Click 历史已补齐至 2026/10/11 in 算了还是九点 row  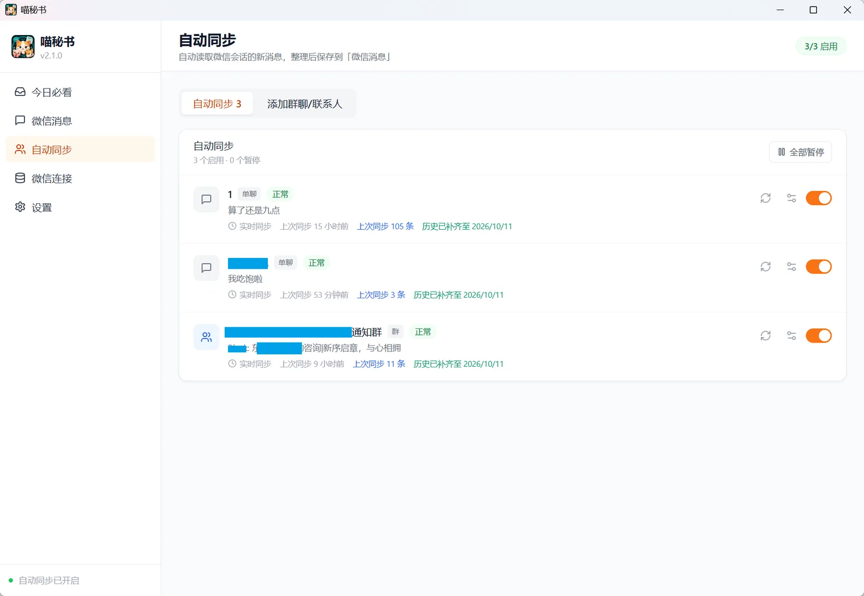pos(467,227)
